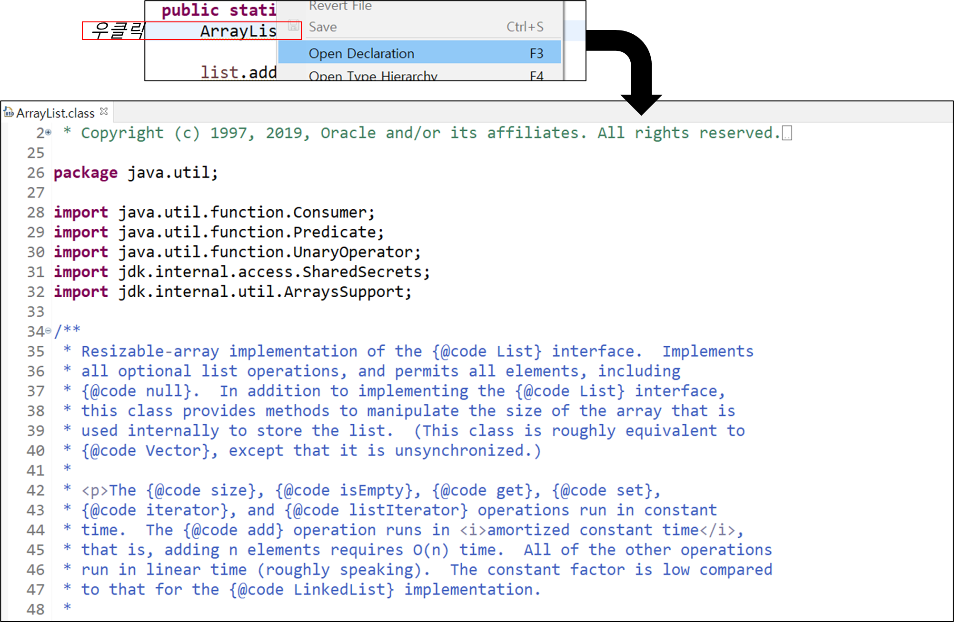
Task: Click the Save entry in the context menu
Action: point(419,27)
